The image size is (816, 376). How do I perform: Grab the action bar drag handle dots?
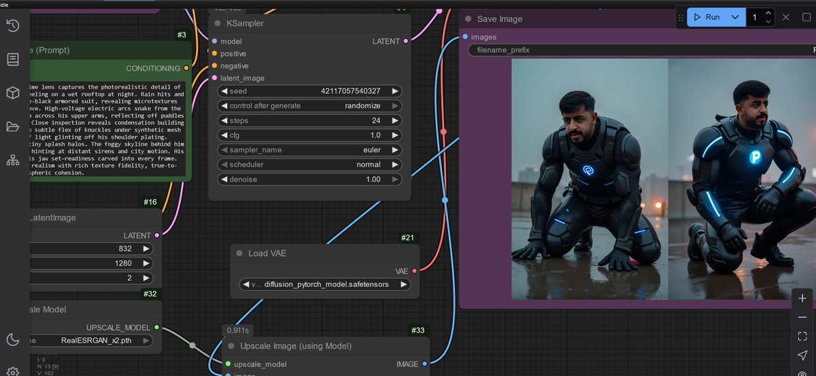(x=681, y=17)
